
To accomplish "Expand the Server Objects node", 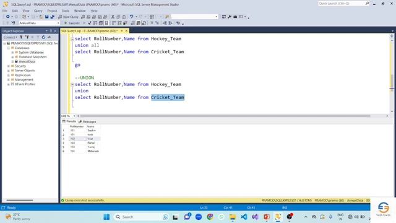I will point(9,71).
